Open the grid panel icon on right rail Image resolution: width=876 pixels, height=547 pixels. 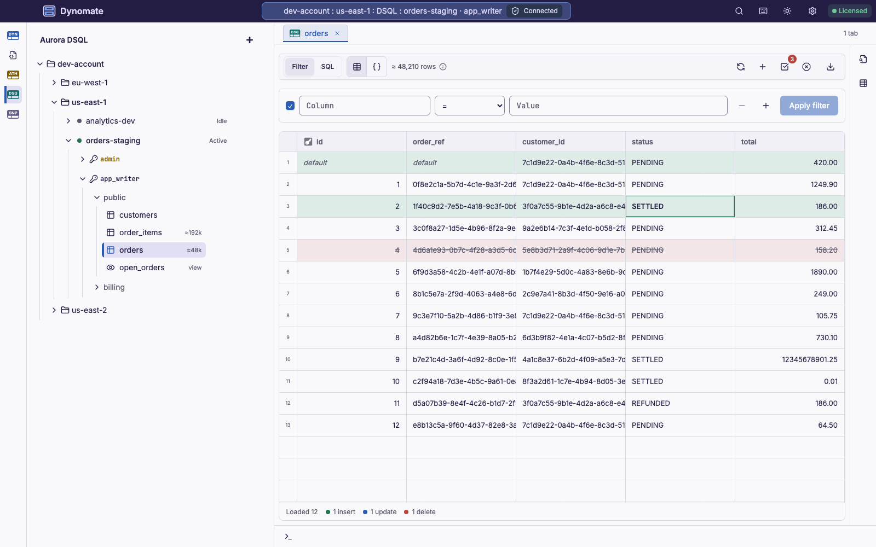pyautogui.click(x=863, y=83)
